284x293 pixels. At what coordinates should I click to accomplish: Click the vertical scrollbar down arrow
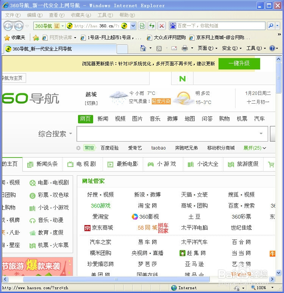point(278,273)
